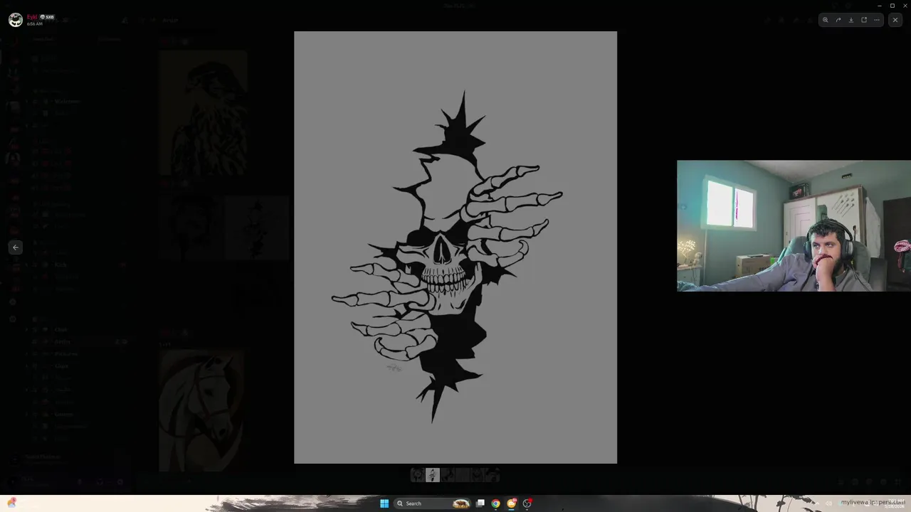Click the poster's avatar at top left
The height and width of the screenshot is (512, 911).
pos(15,20)
